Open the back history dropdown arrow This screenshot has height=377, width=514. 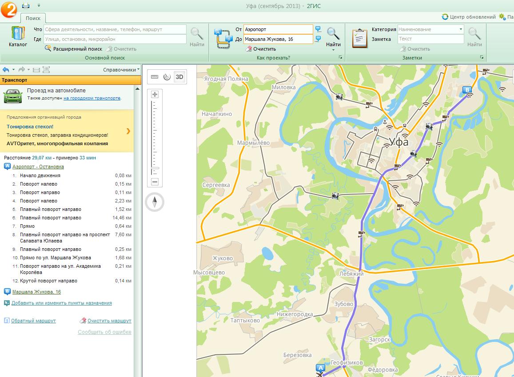point(13,69)
